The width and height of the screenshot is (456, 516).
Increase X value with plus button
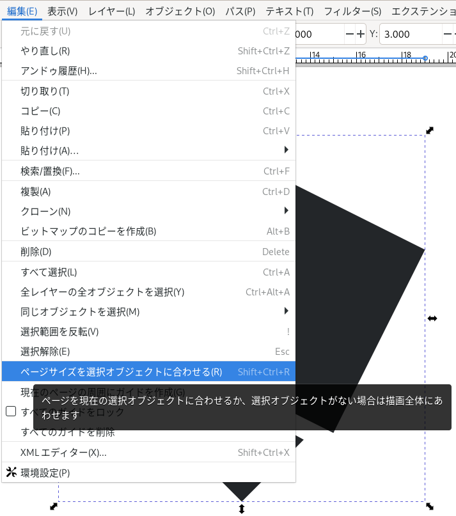[x=361, y=34]
